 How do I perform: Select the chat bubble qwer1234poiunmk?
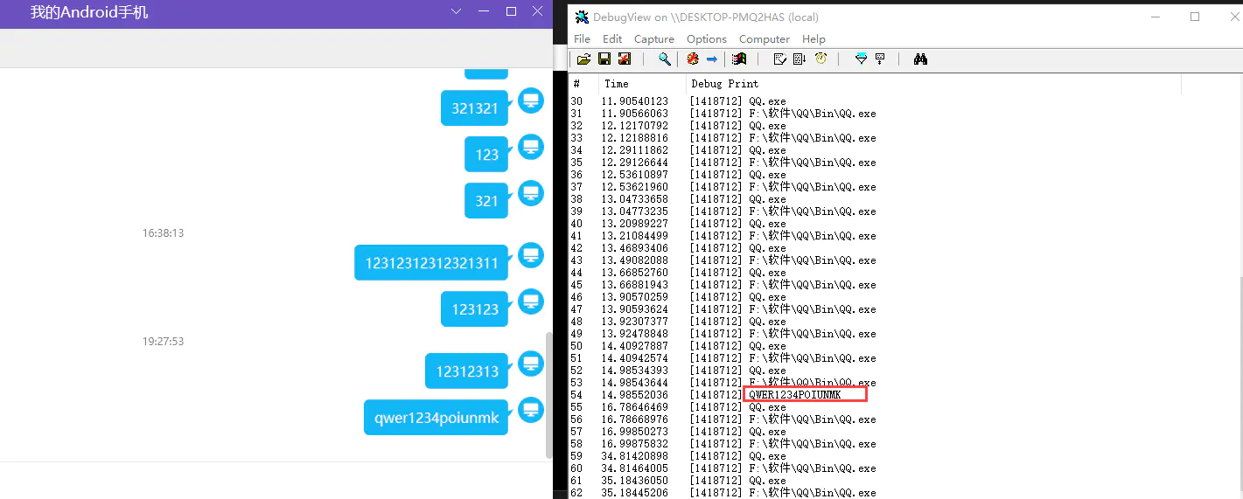click(x=436, y=418)
